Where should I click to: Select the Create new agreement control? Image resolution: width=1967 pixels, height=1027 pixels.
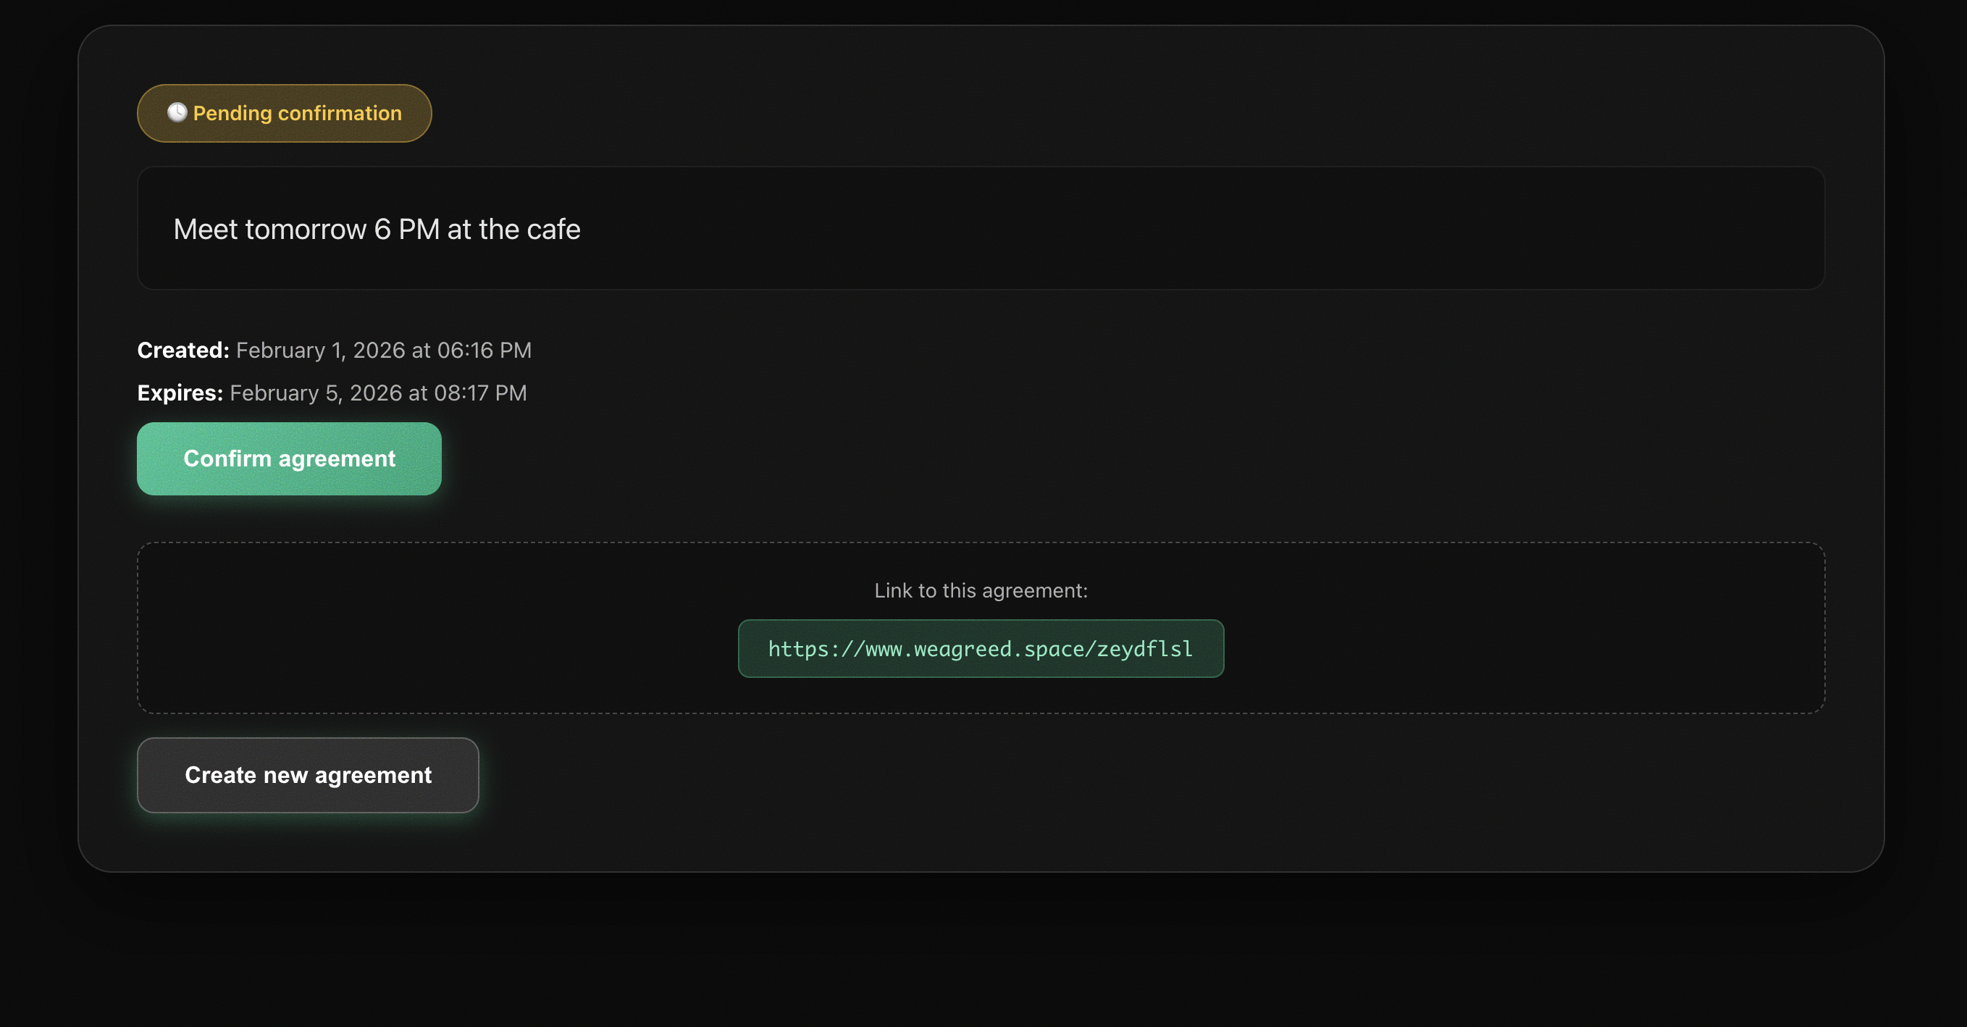click(x=307, y=774)
